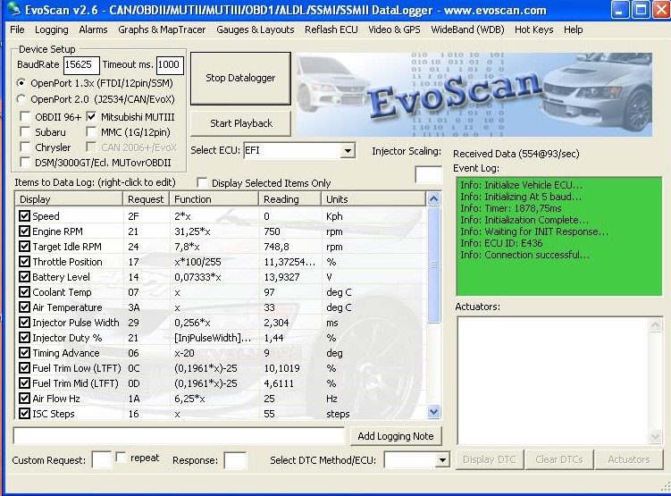Image resolution: width=671 pixels, height=496 pixels.
Task: Click the Clear DTCs button
Action: point(559,459)
